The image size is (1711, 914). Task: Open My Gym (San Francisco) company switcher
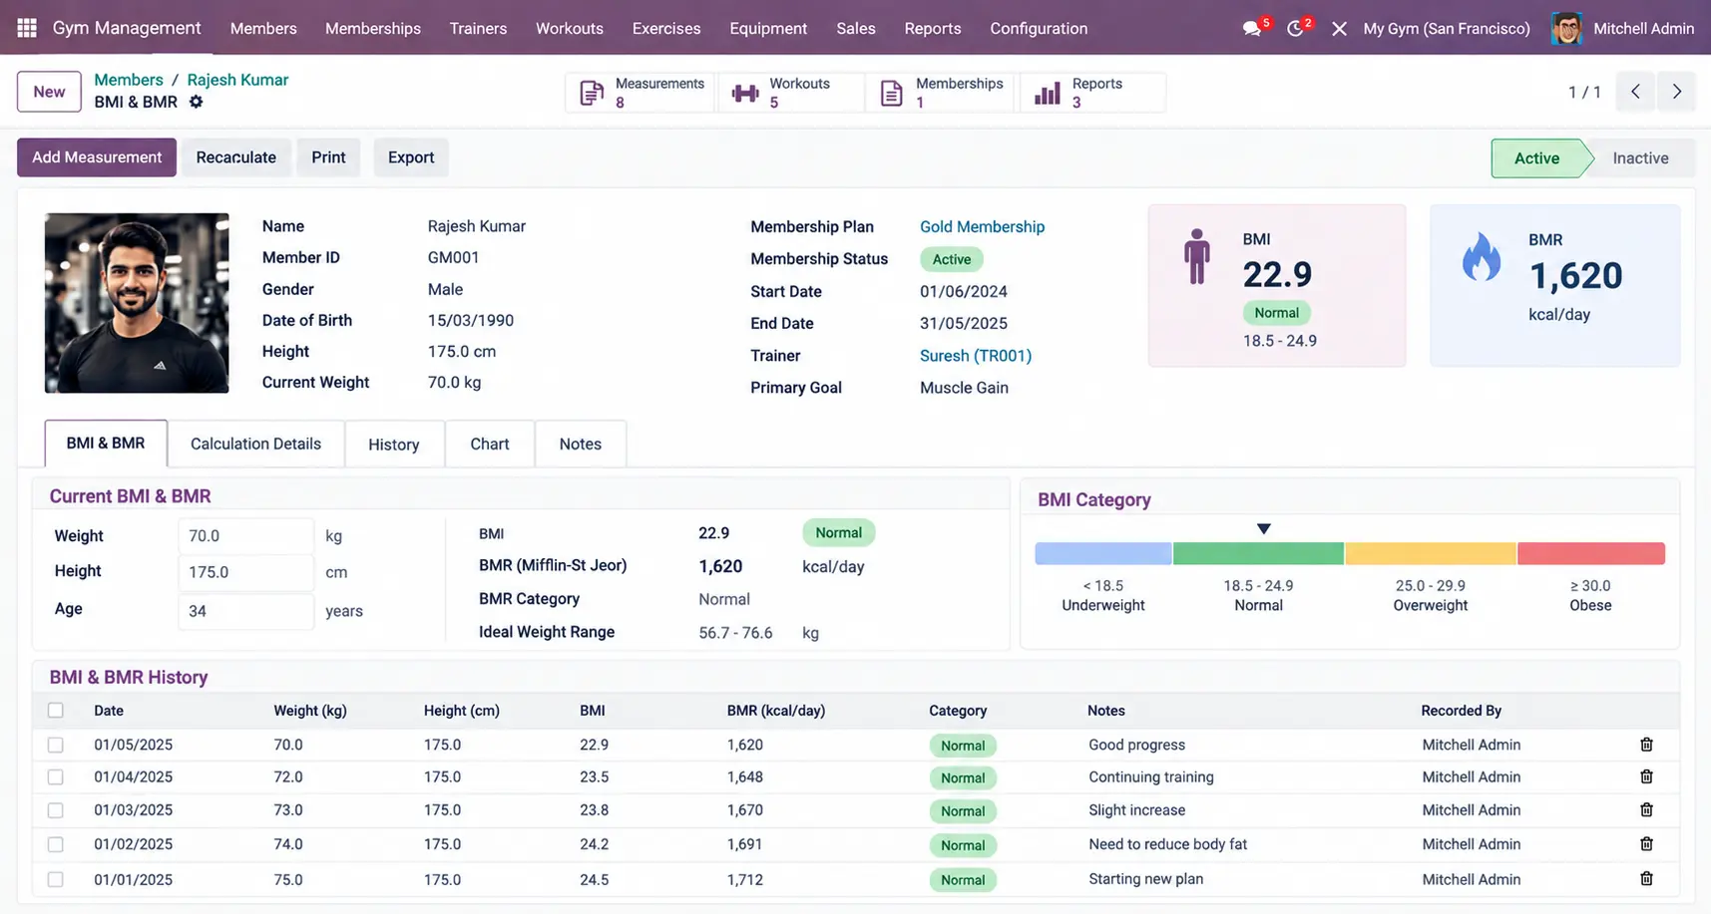click(1446, 28)
